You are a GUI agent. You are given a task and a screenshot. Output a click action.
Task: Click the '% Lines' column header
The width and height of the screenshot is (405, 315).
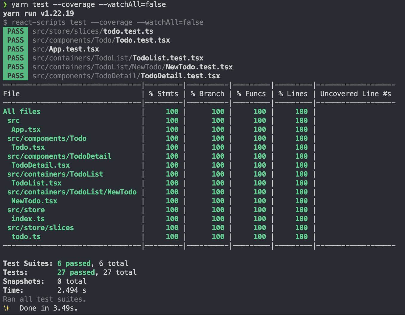pyautogui.click(x=293, y=94)
